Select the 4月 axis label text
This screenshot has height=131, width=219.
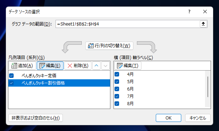130,74
